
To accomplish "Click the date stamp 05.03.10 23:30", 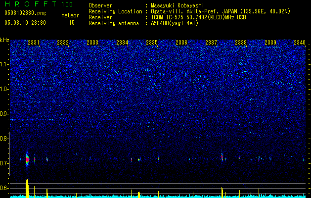I will tap(25, 23).
